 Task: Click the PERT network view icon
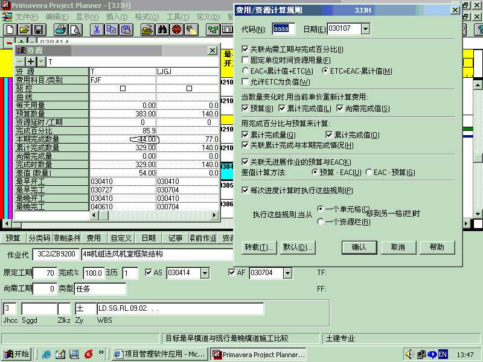[x=213, y=30]
